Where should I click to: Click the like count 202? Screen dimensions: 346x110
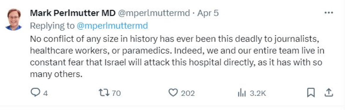click(x=188, y=93)
